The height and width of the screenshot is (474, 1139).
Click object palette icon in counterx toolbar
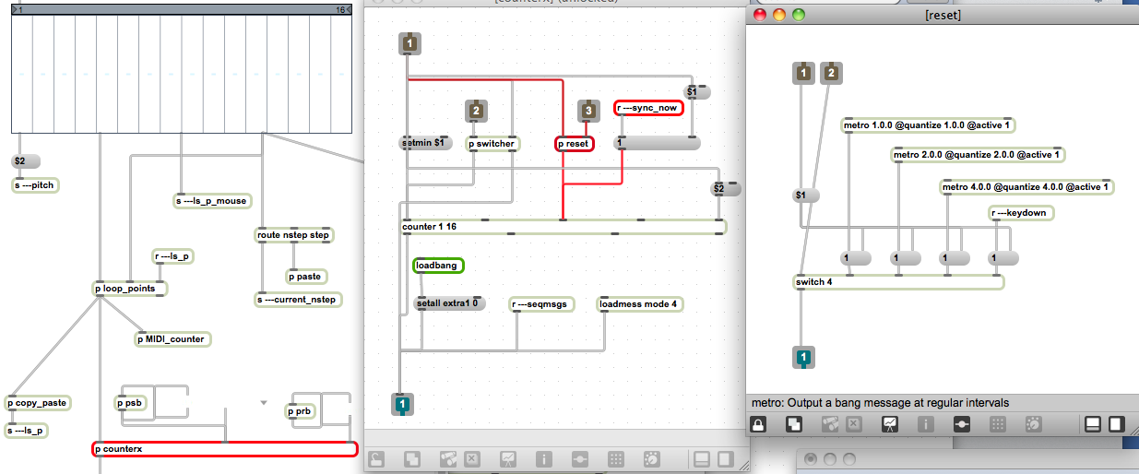coord(448,457)
